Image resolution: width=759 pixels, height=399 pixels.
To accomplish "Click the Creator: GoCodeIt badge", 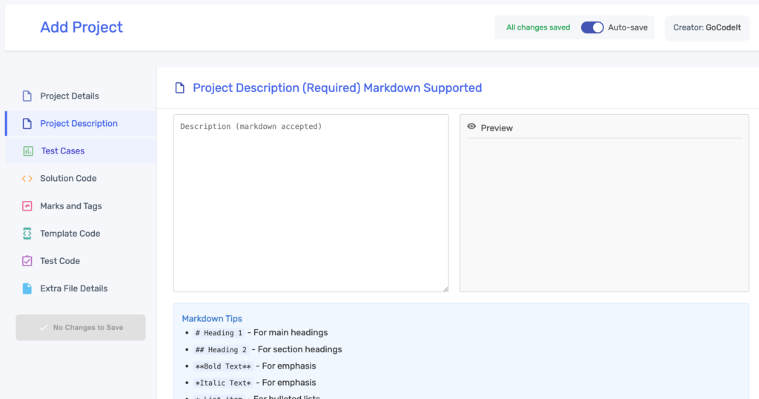I will [707, 27].
